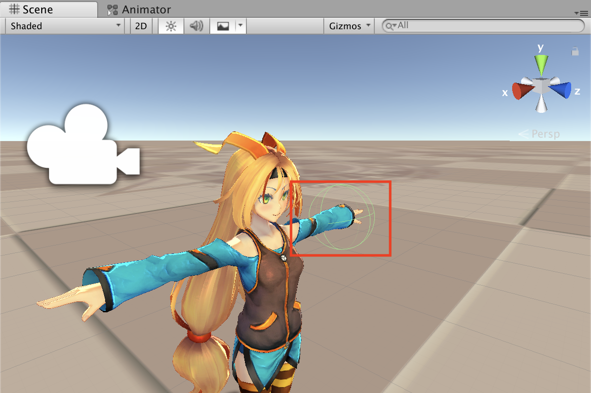
Task: Click the bottom white cone of gizmo
Action: click(542, 104)
